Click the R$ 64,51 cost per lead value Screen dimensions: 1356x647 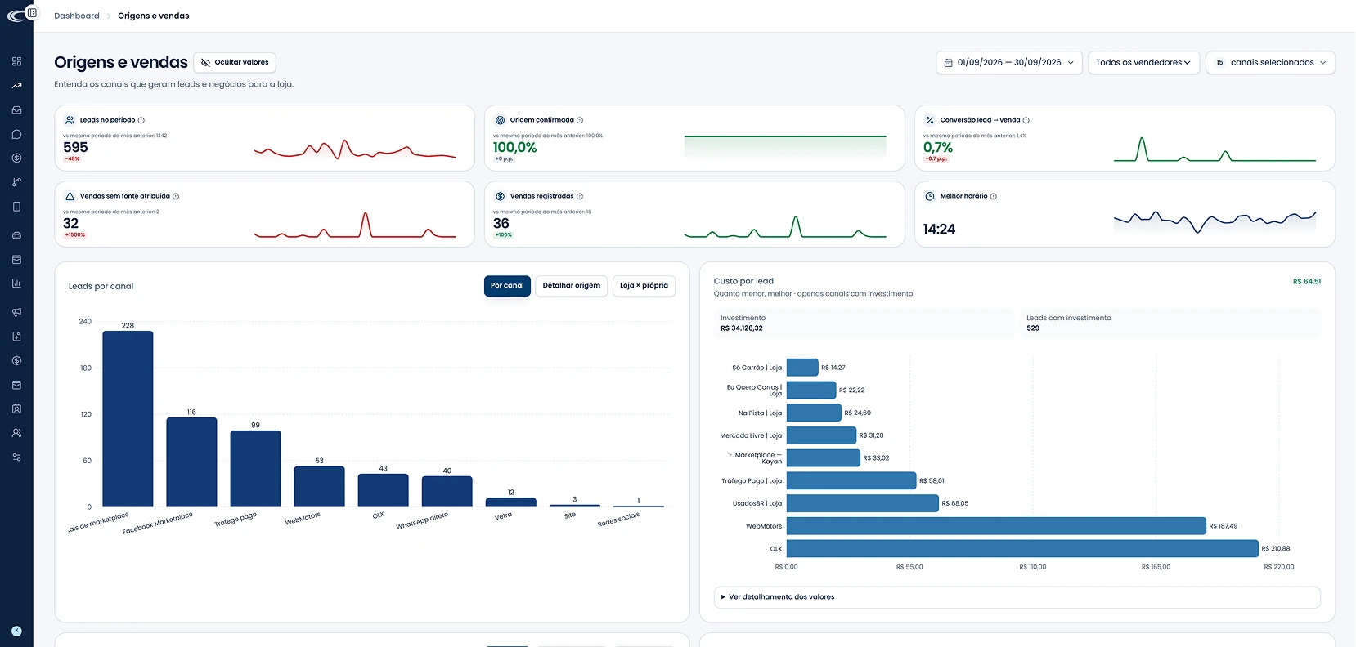[1306, 282]
